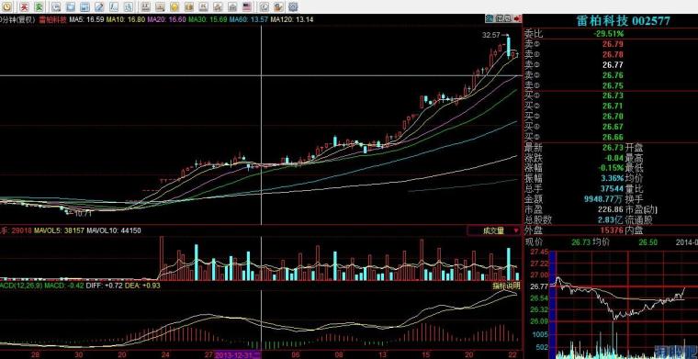The height and width of the screenshot is (359, 698).
Task: Click the pencil drawing tool icon
Action: tap(99, 6)
